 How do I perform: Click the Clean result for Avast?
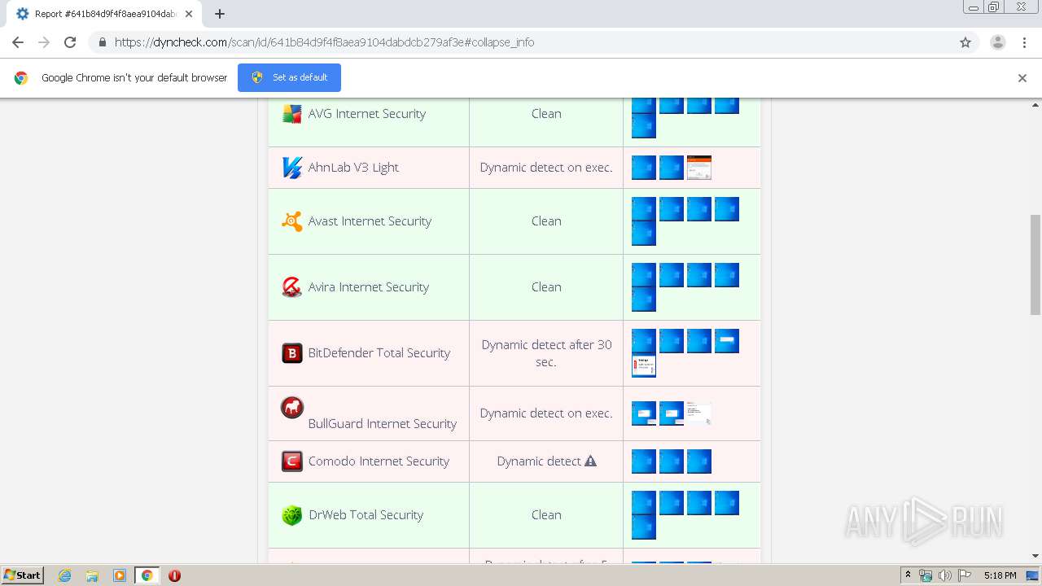(x=546, y=221)
